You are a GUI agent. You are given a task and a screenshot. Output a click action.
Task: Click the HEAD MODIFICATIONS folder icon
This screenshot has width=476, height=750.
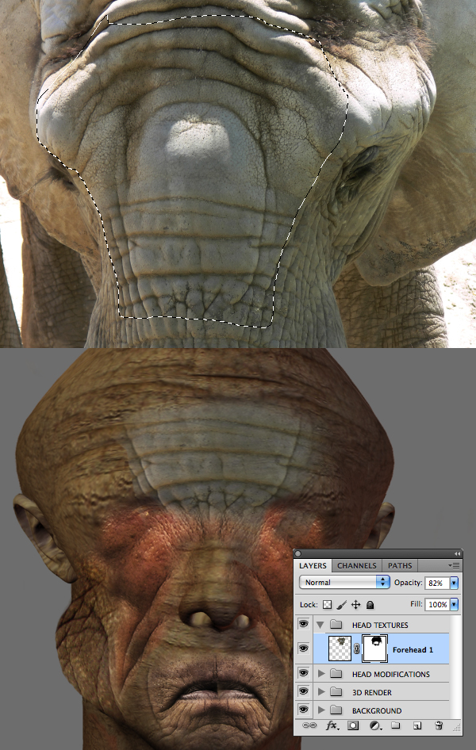pyautogui.click(x=336, y=674)
